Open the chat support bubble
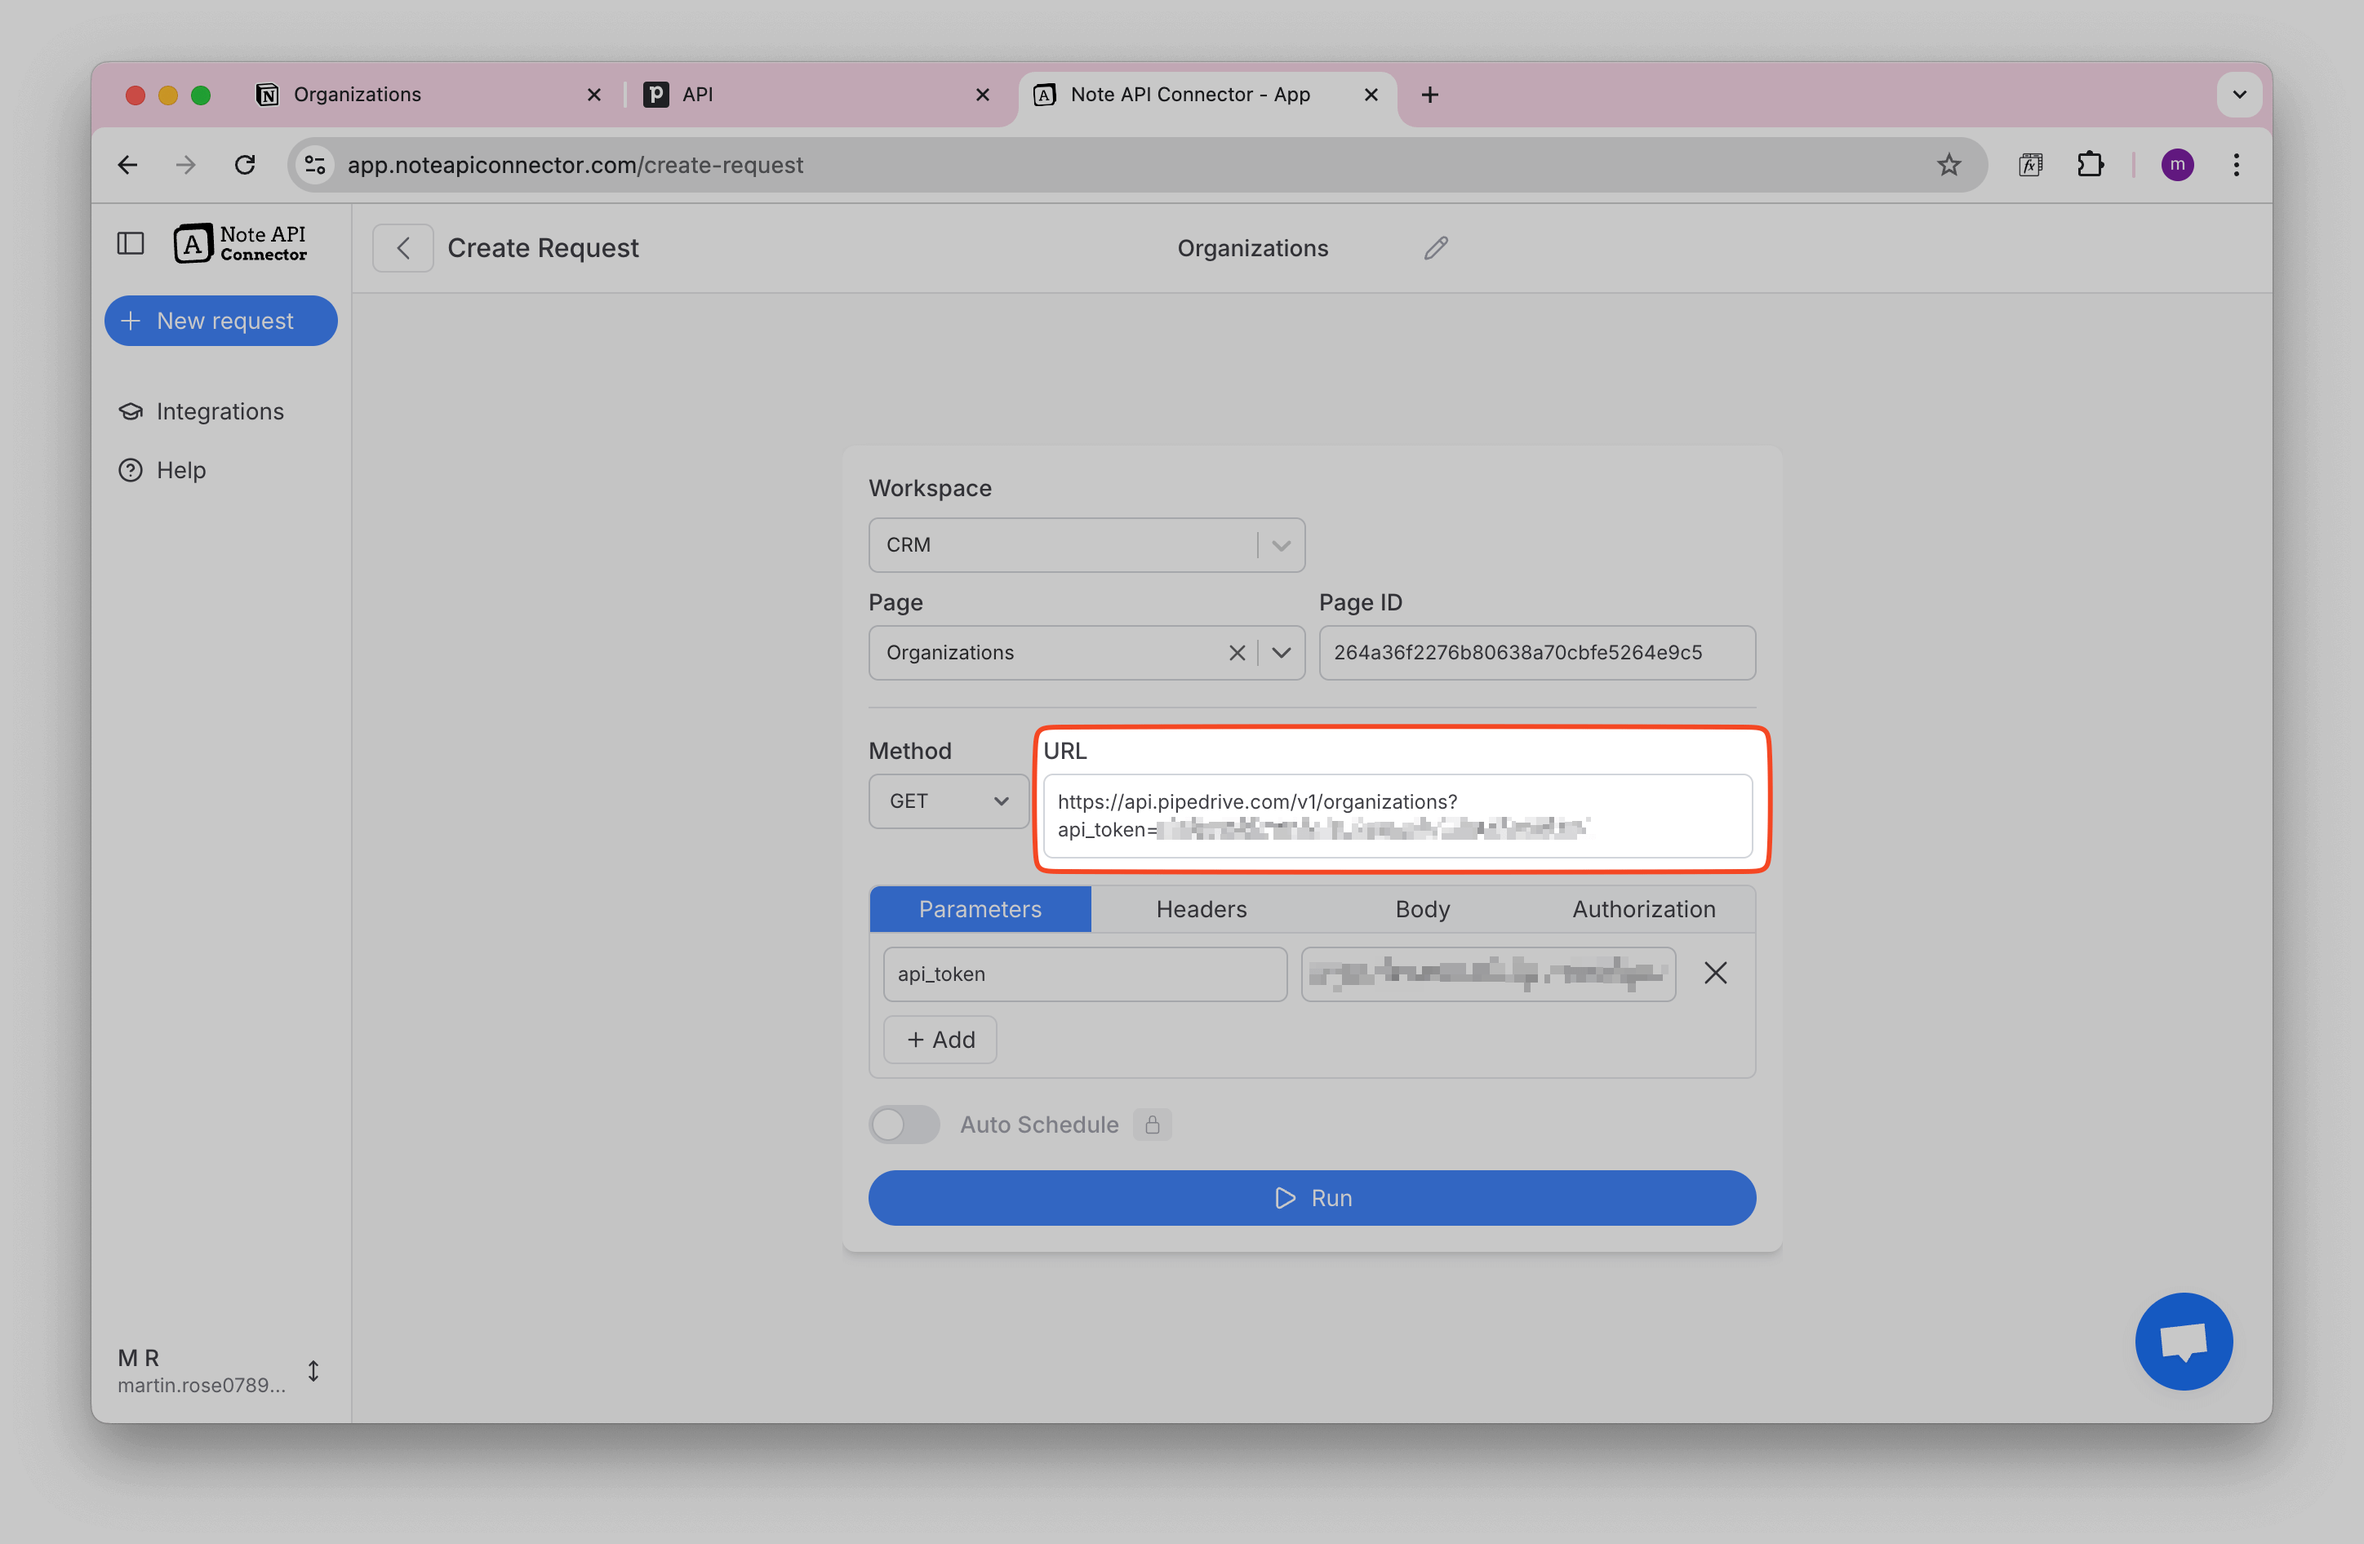Screen dimensions: 2364x1544 [2184, 1342]
